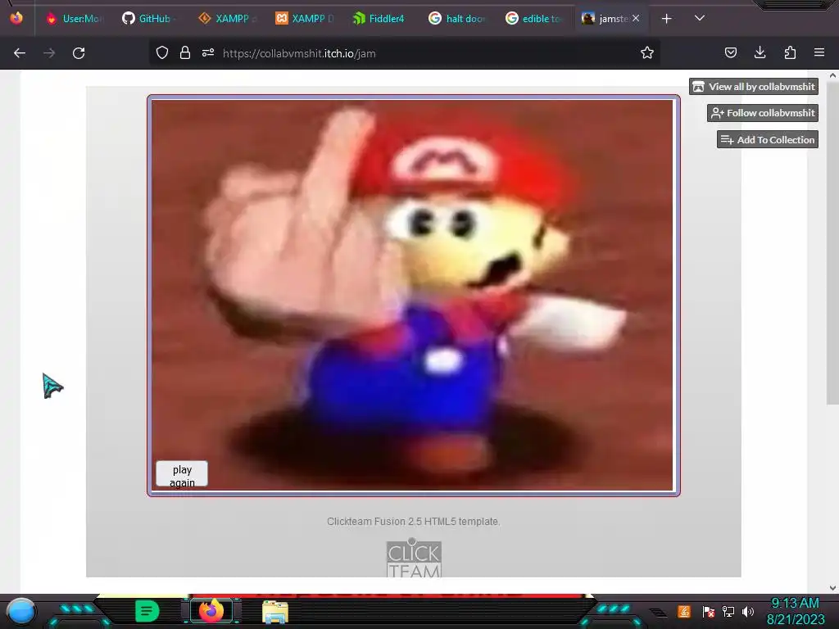Click the Firefox taskbar icon
This screenshot has height=629, width=839.
point(211,611)
